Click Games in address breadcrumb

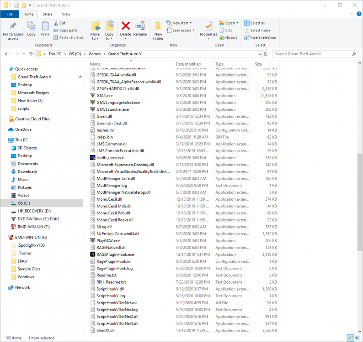tap(95, 54)
